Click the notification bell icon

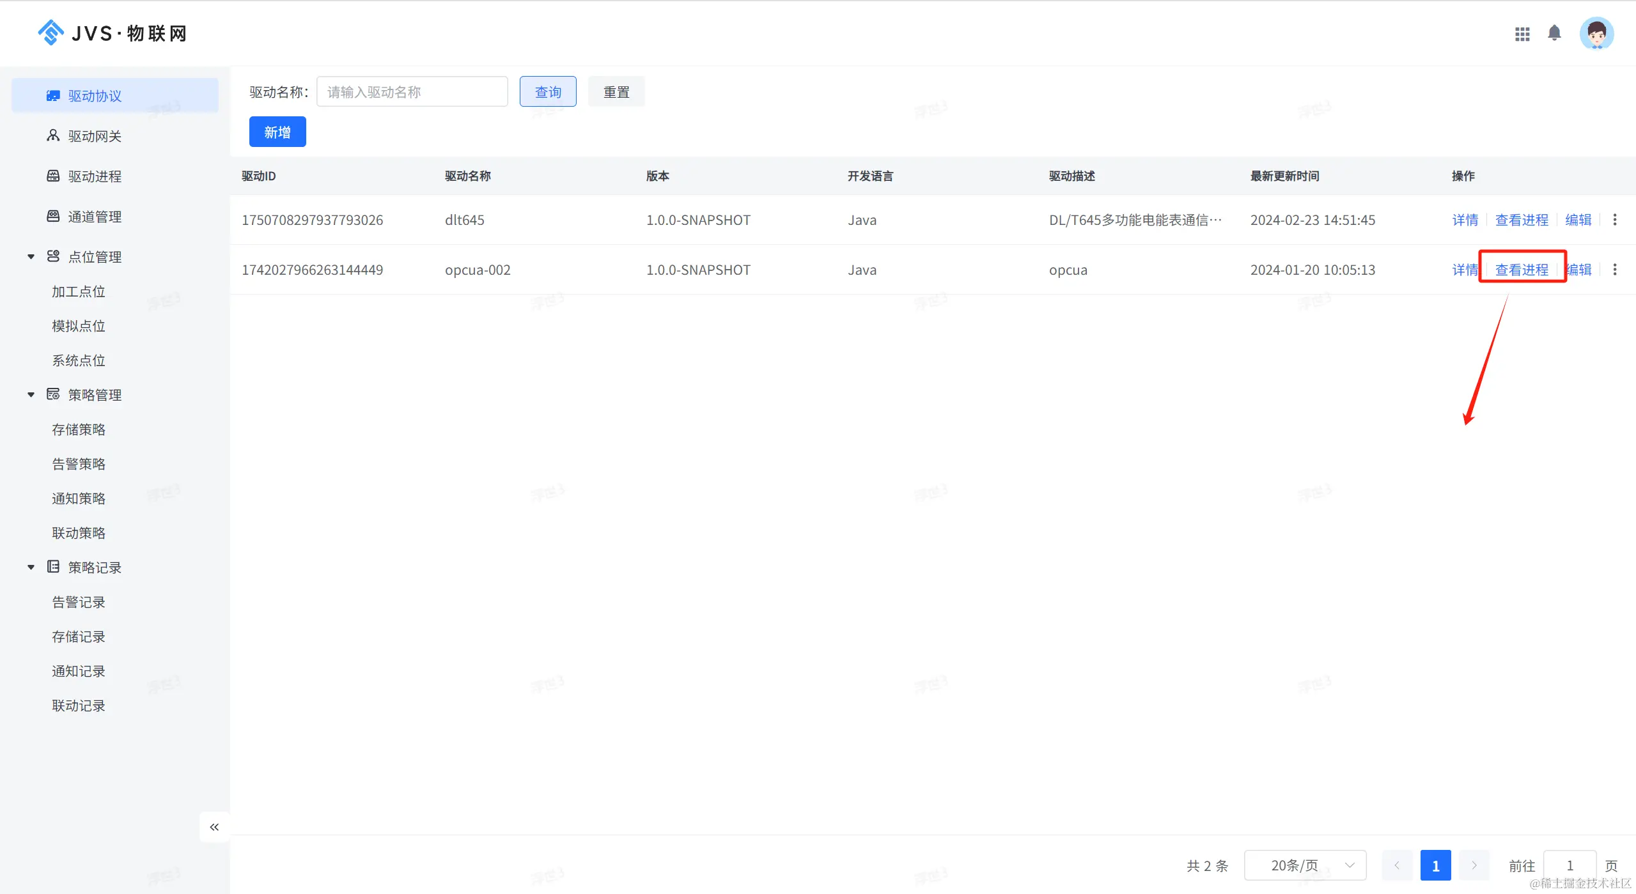(1554, 33)
